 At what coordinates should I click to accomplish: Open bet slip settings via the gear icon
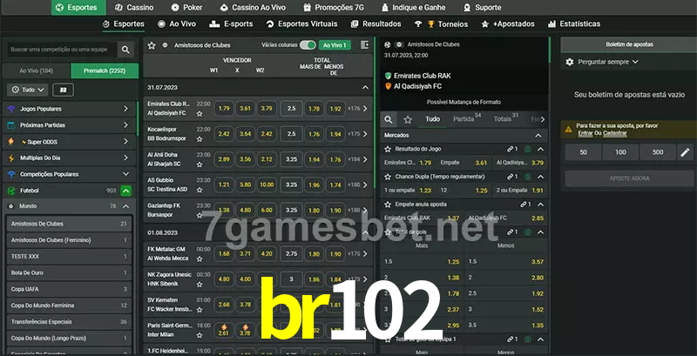click(x=570, y=62)
